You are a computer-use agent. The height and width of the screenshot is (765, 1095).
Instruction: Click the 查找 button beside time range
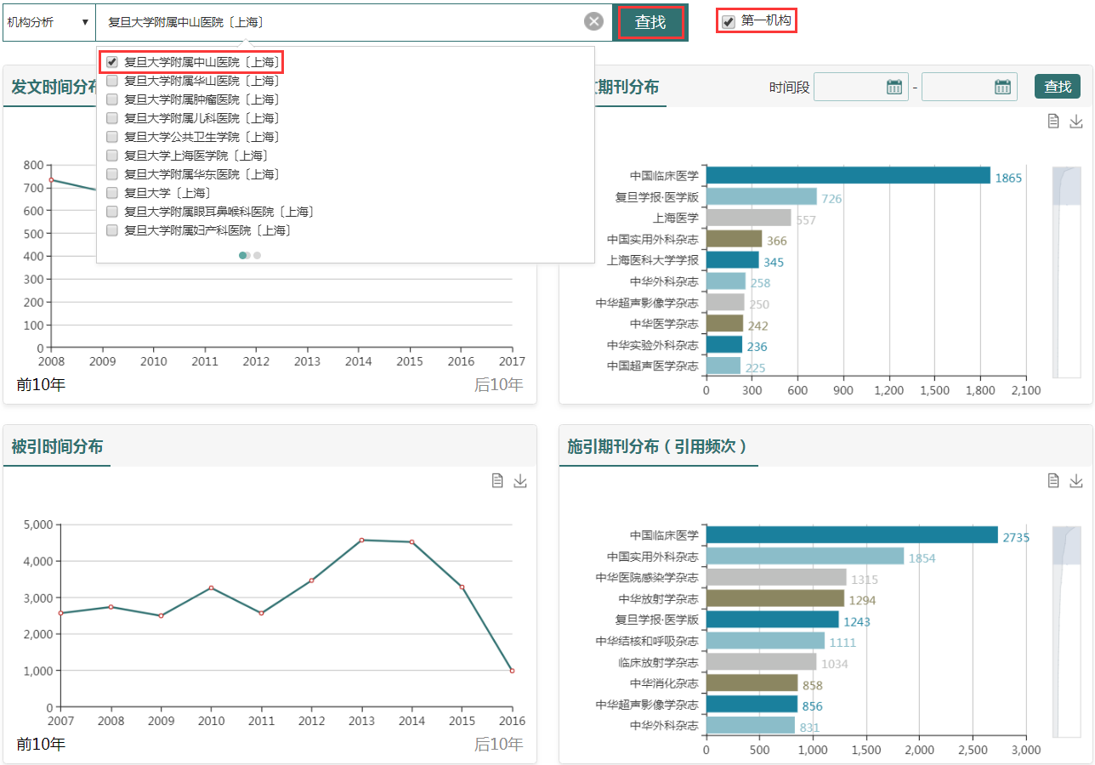(x=1057, y=87)
